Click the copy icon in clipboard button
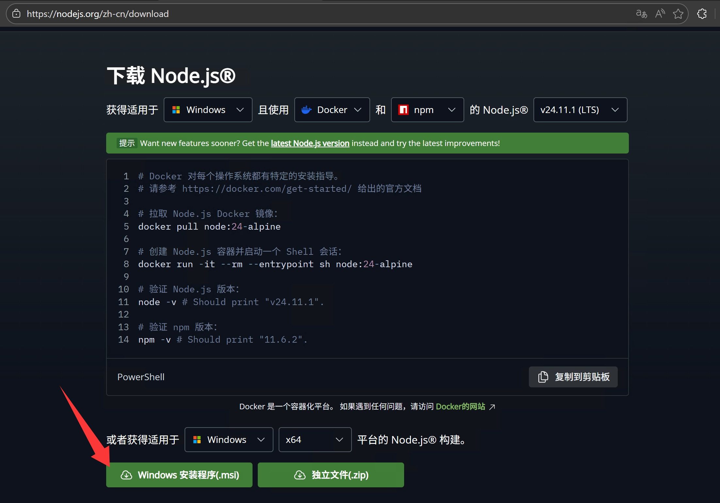 pyautogui.click(x=543, y=377)
